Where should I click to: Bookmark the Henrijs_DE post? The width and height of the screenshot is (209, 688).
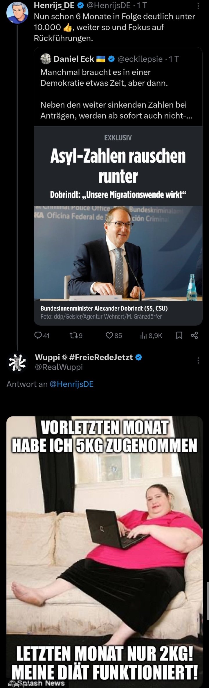click(x=179, y=336)
